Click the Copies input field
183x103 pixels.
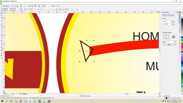pos(171,42)
